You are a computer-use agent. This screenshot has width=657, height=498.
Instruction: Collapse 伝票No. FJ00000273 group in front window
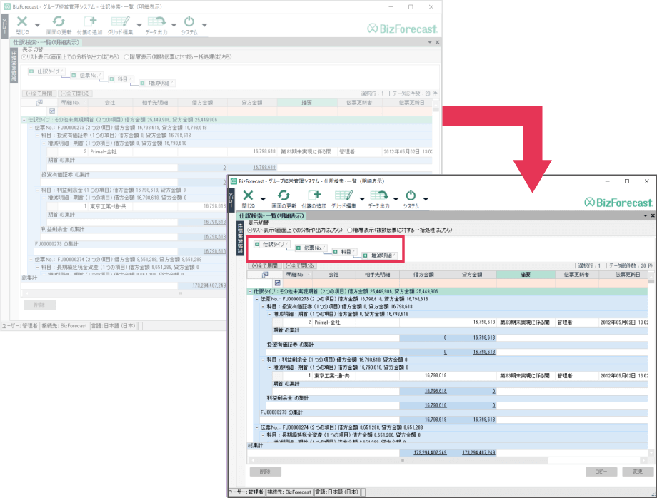(257, 299)
